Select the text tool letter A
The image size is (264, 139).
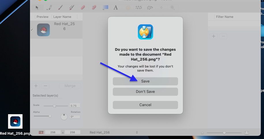(116, 7)
